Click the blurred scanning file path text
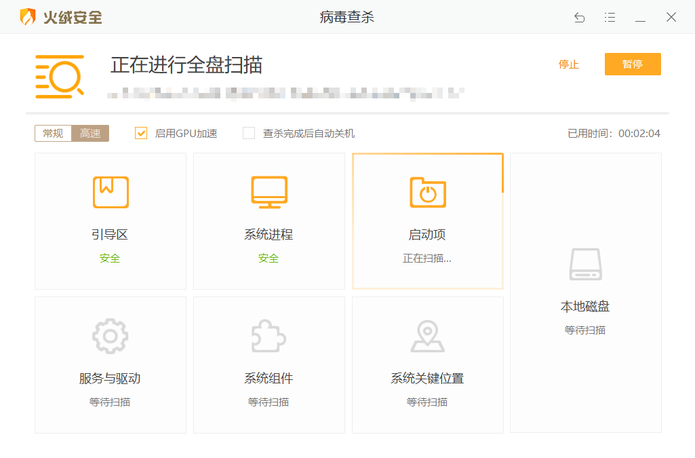Screen dimensions: 695x458 click(285, 93)
